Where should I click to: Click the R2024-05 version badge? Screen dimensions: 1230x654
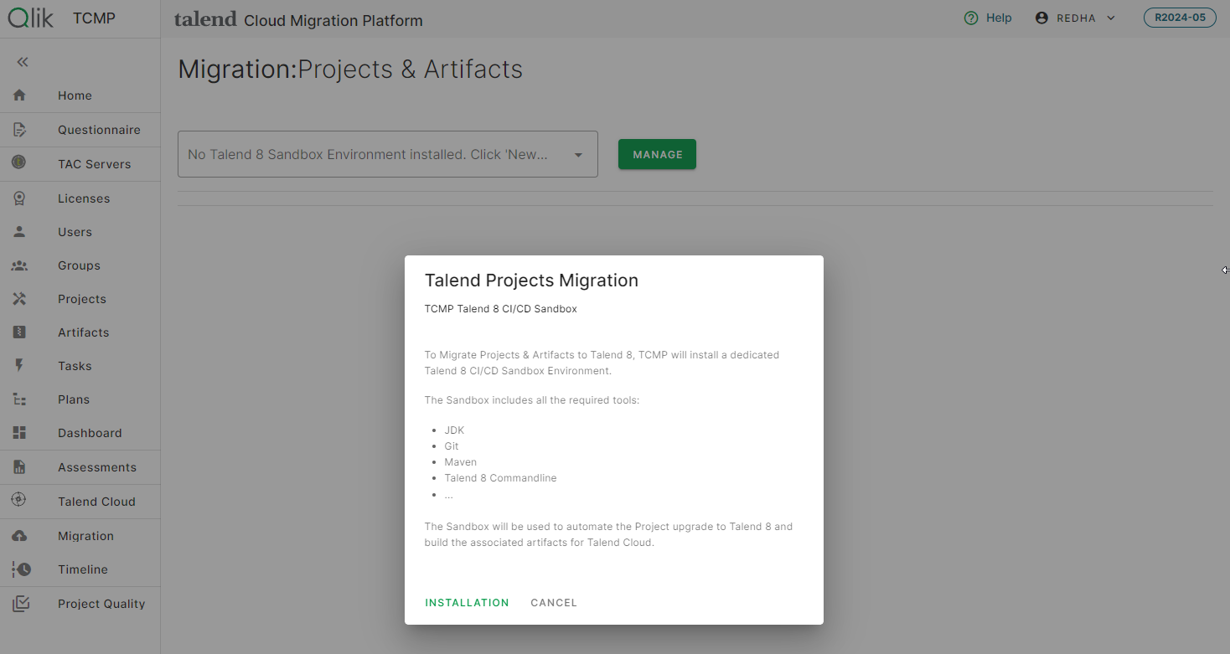pos(1180,18)
